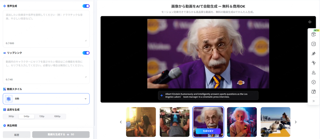Click the Einstein Lakers video preview
Image resolution: width=320 pixels, height=139 pixels.
tap(208, 54)
